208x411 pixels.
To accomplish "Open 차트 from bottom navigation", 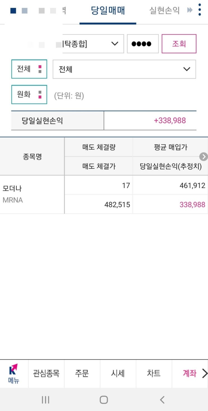I will point(154,373).
